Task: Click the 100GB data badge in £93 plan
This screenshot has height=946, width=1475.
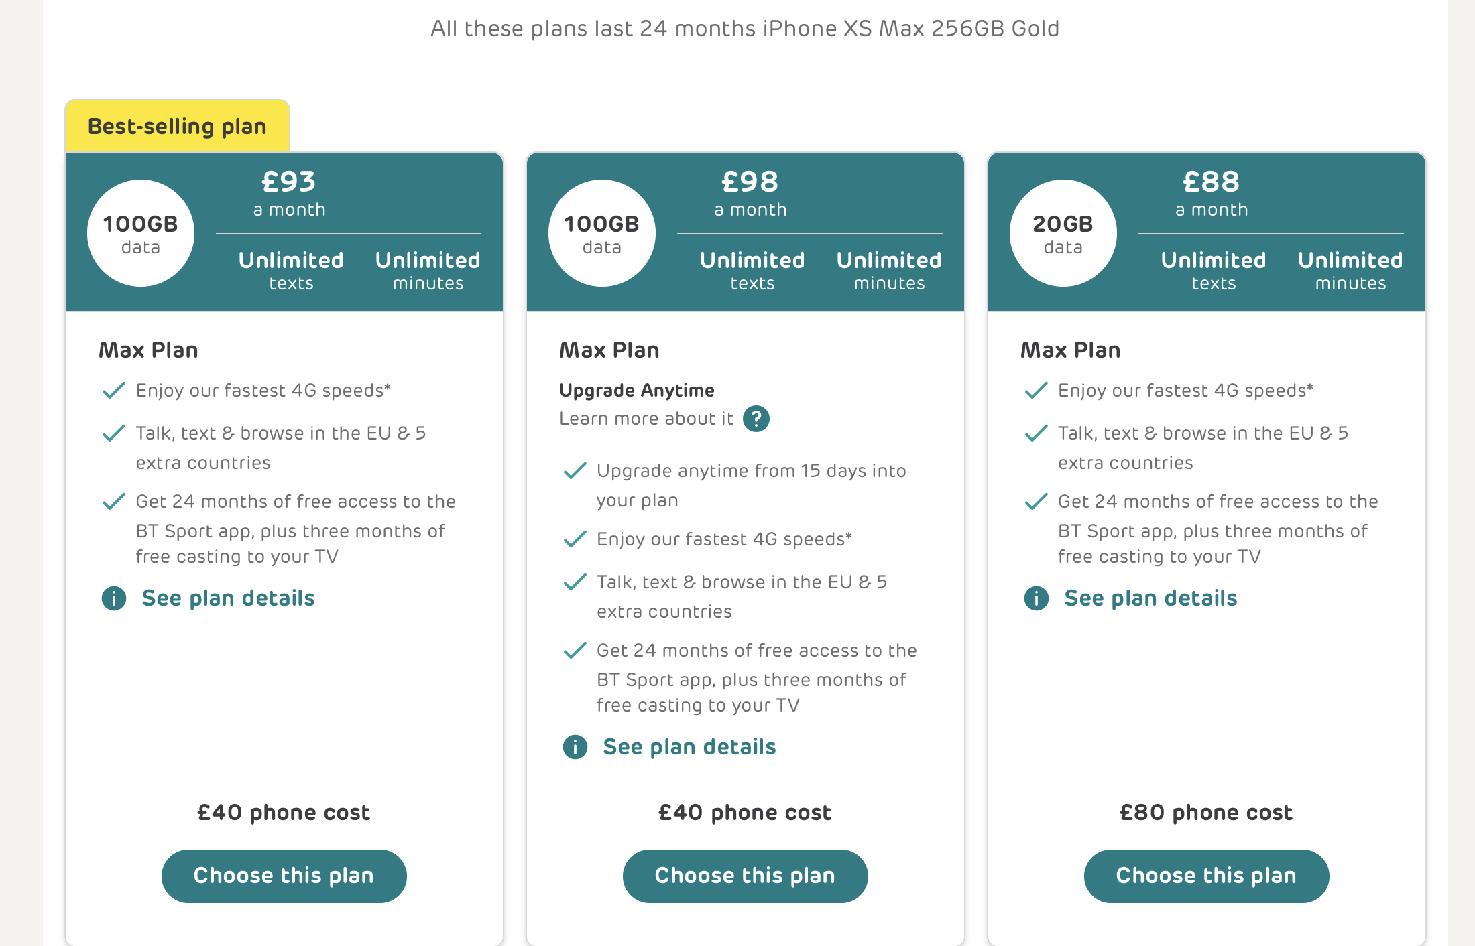Action: pos(141,233)
